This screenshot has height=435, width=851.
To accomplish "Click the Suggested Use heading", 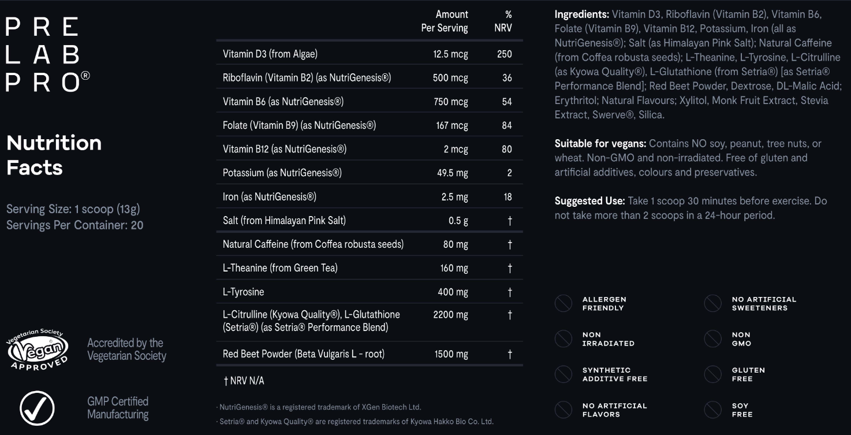I will pyautogui.click(x=589, y=201).
